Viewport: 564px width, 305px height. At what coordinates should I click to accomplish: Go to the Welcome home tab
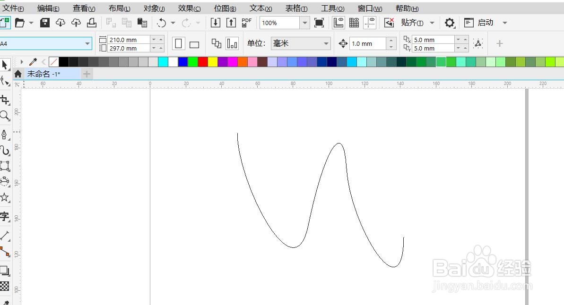[18, 74]
